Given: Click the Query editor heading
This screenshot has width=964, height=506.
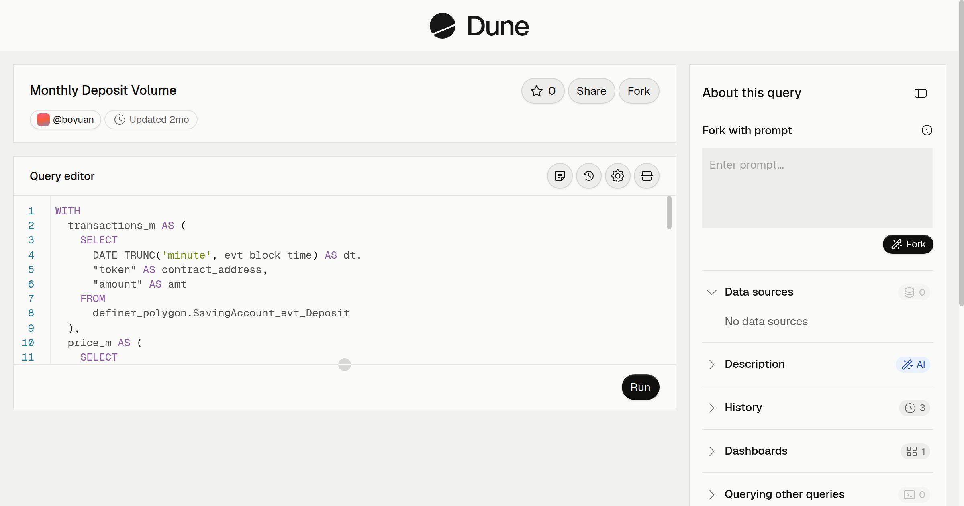Looking at the screenshot, I should click(62, 176).
